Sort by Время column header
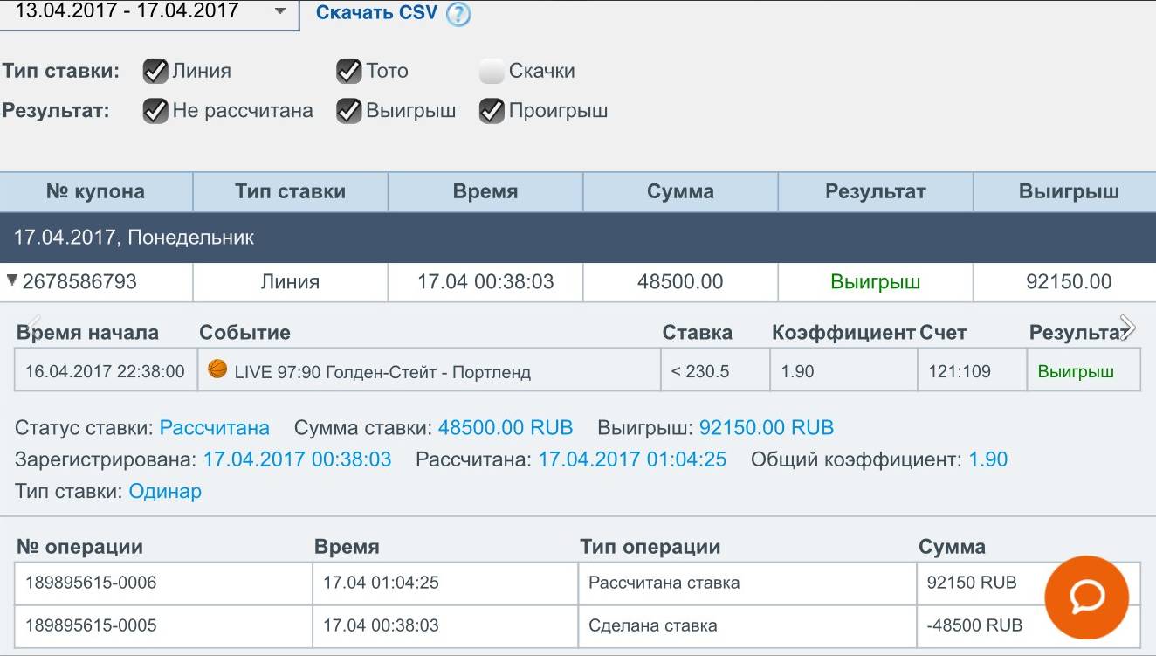The image size is (1156, 656). [485, 191]
